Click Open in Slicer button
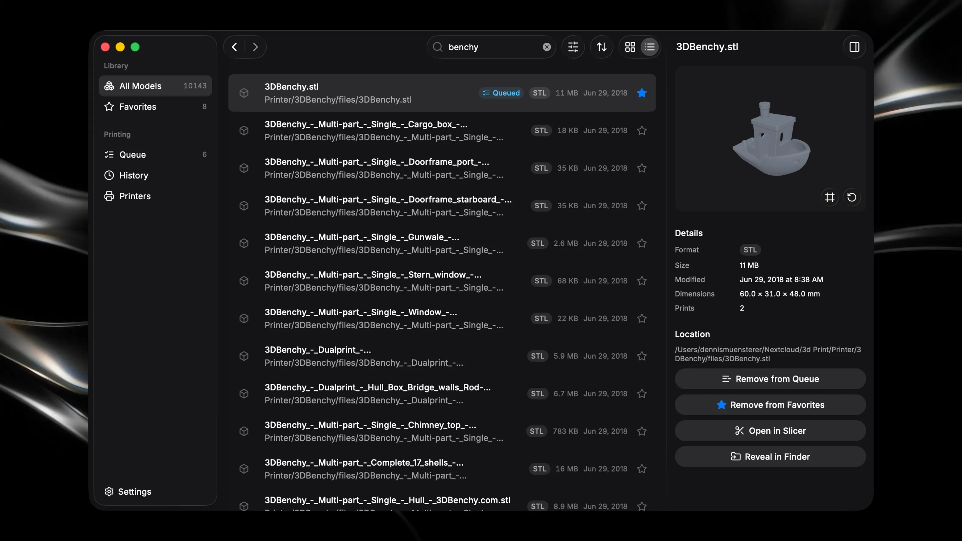This screenshot has height=541, width=962. coord(770,431)
